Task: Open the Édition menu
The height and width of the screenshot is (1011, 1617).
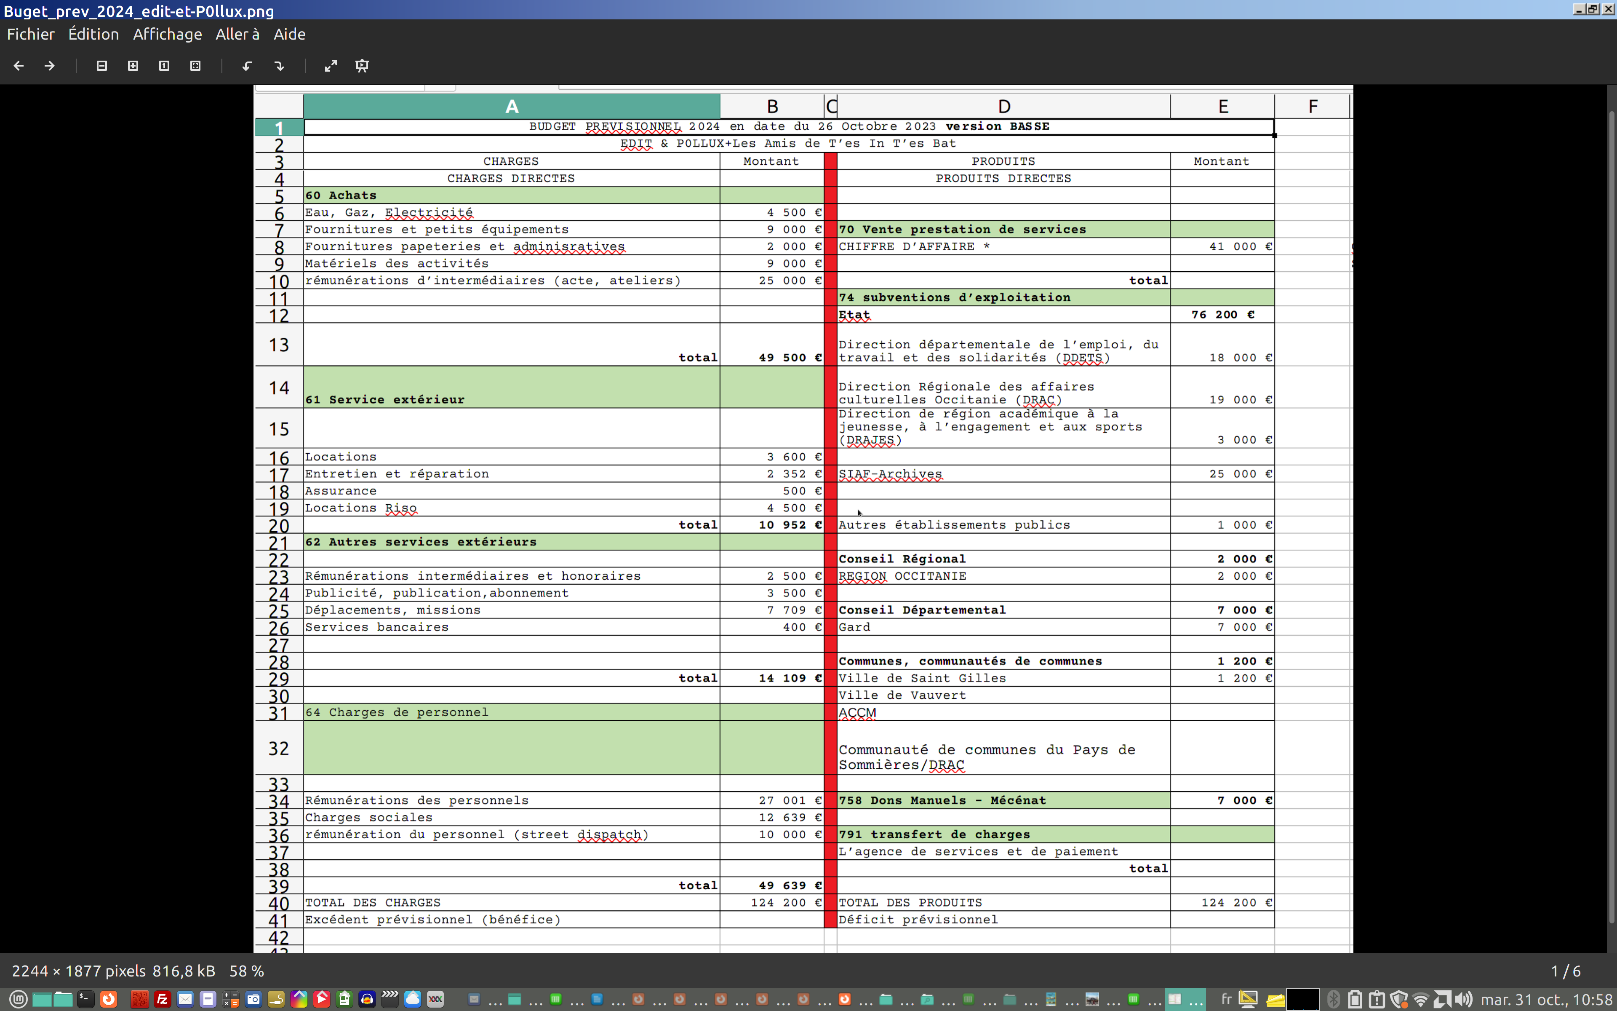Action: [x=93, y=34]
